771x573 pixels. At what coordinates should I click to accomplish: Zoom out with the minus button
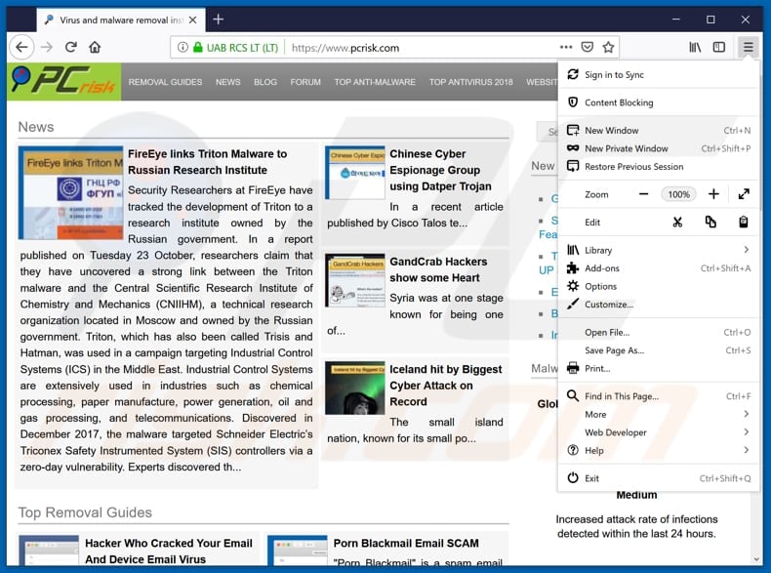point(643,194)
